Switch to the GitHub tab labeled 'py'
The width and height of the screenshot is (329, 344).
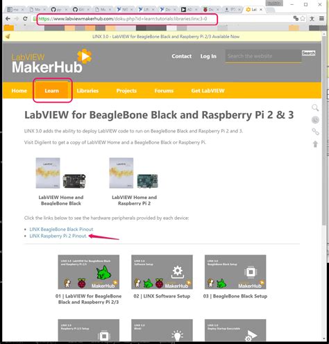(59, 10)
